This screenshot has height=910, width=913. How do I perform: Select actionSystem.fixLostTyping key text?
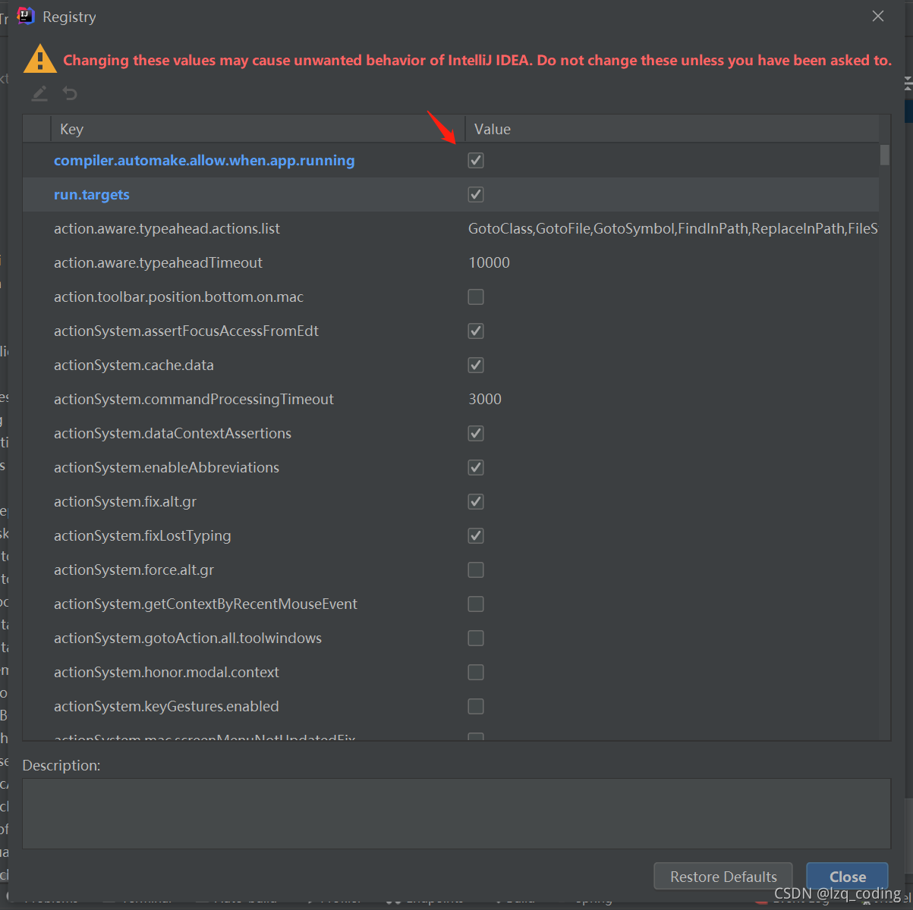pos(142,536)
